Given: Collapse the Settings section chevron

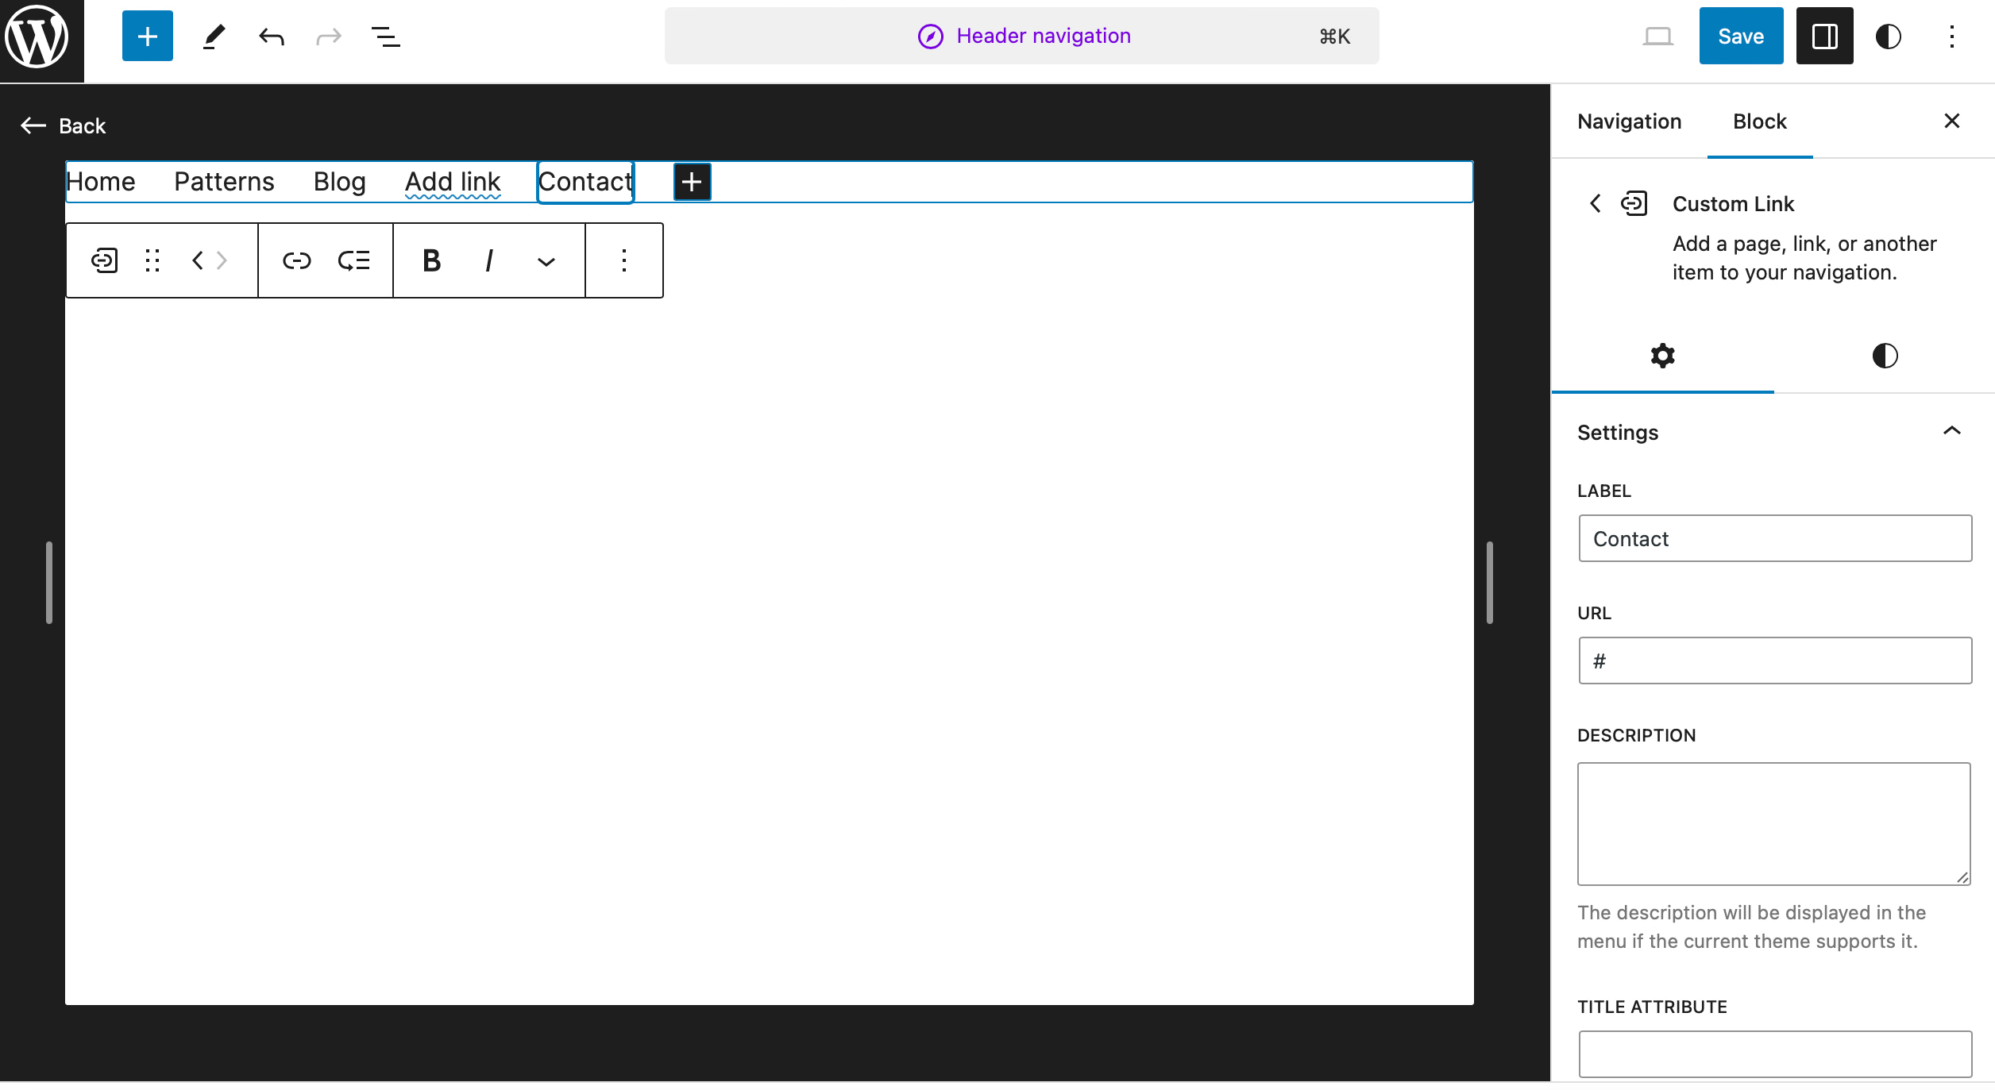Looking at the screenshot, I should 1952,430.
